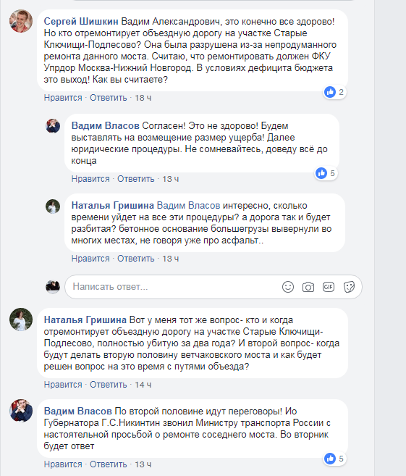Open 14 ч timestamp on Наталья's comment
Screen dimensions: 406x476
[x=143, y=385]
